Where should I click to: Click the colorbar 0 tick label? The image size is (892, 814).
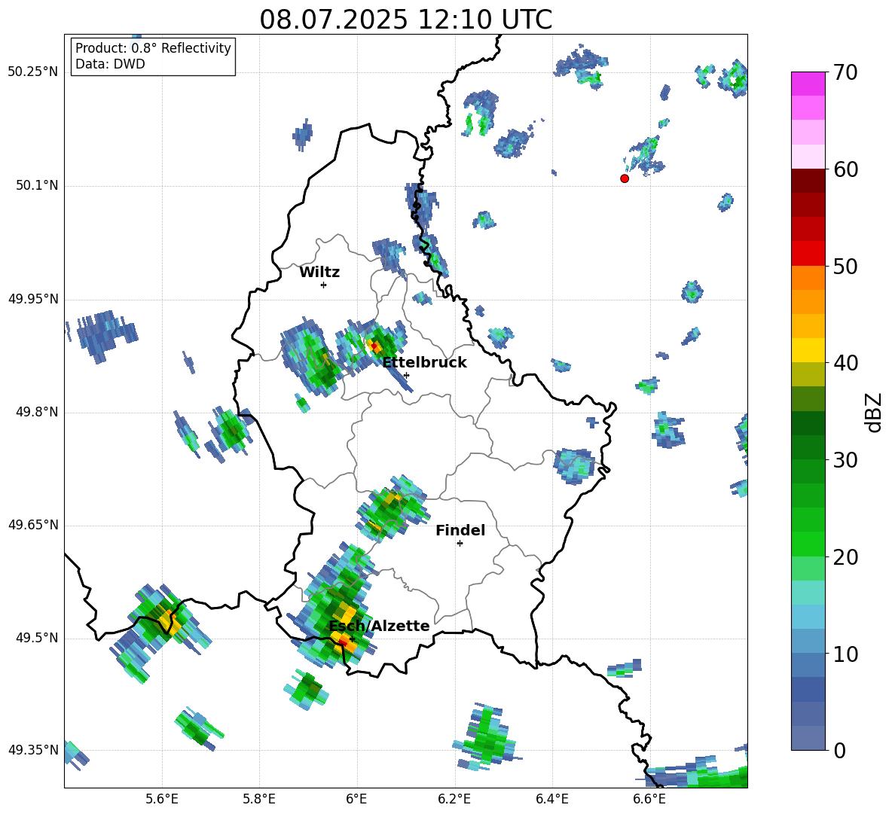[839, 750]
